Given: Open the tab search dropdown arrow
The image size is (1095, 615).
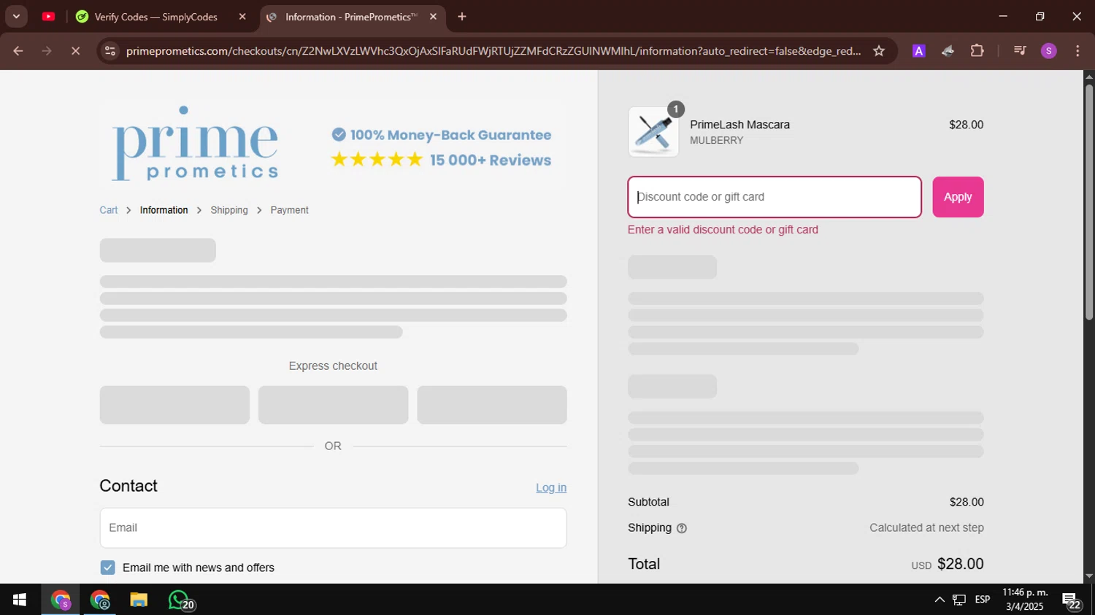Looking at the screenshot, I should coord(16,16).
